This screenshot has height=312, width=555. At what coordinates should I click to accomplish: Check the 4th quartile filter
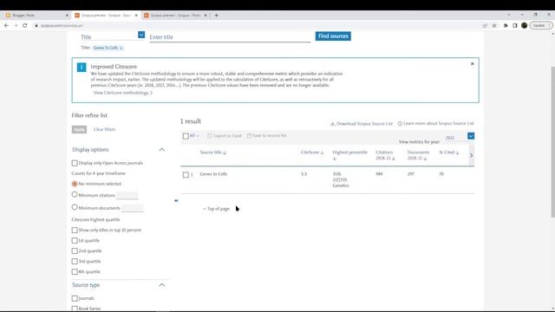tap(75, 271)
